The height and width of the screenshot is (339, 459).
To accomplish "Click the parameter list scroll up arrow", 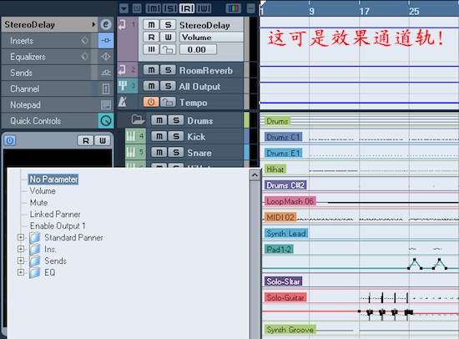I will coord(255,175).
